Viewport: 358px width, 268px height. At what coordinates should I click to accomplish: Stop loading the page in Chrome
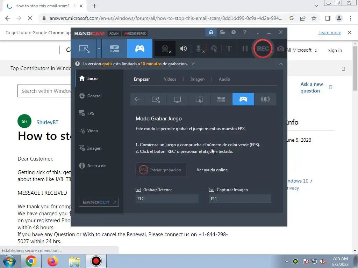click(30, 18)
